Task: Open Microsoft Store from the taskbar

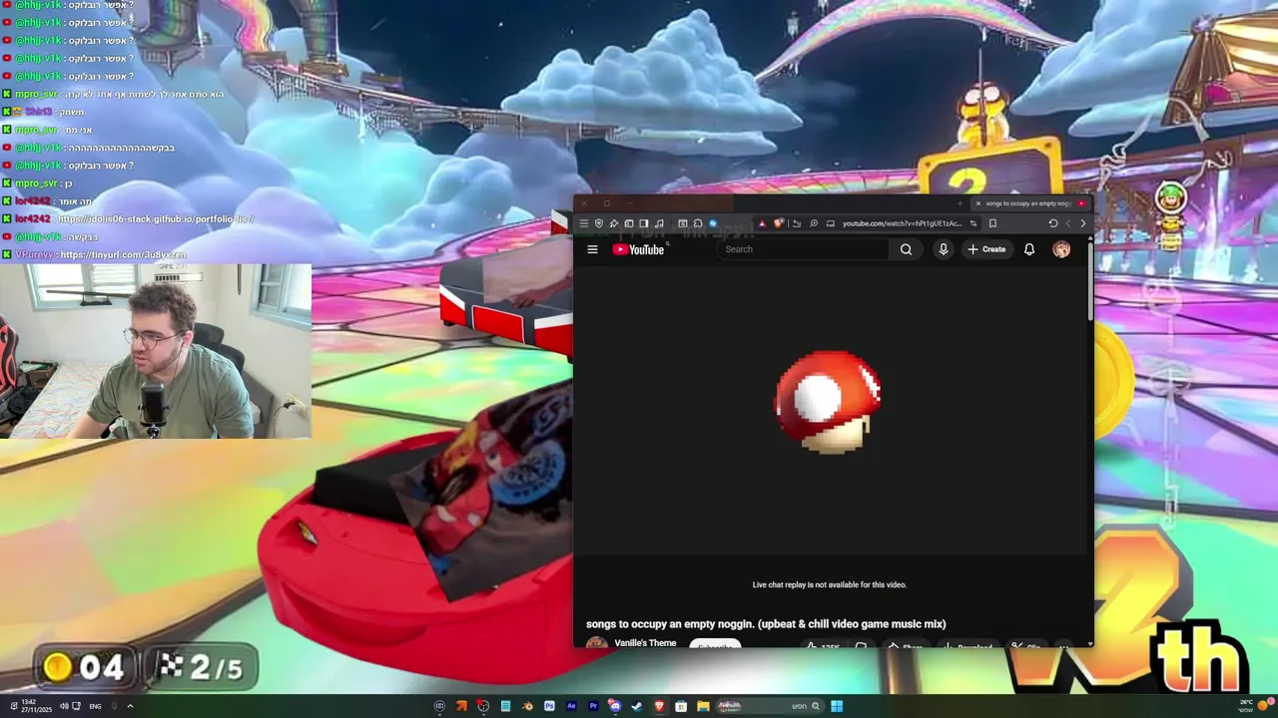Action: (x=681, y=706)
